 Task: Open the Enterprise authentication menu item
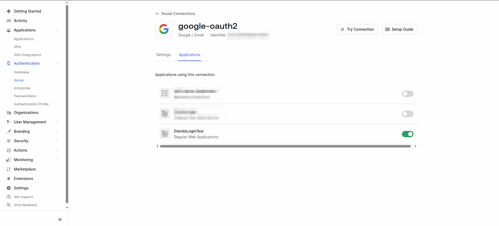(22, 88)
